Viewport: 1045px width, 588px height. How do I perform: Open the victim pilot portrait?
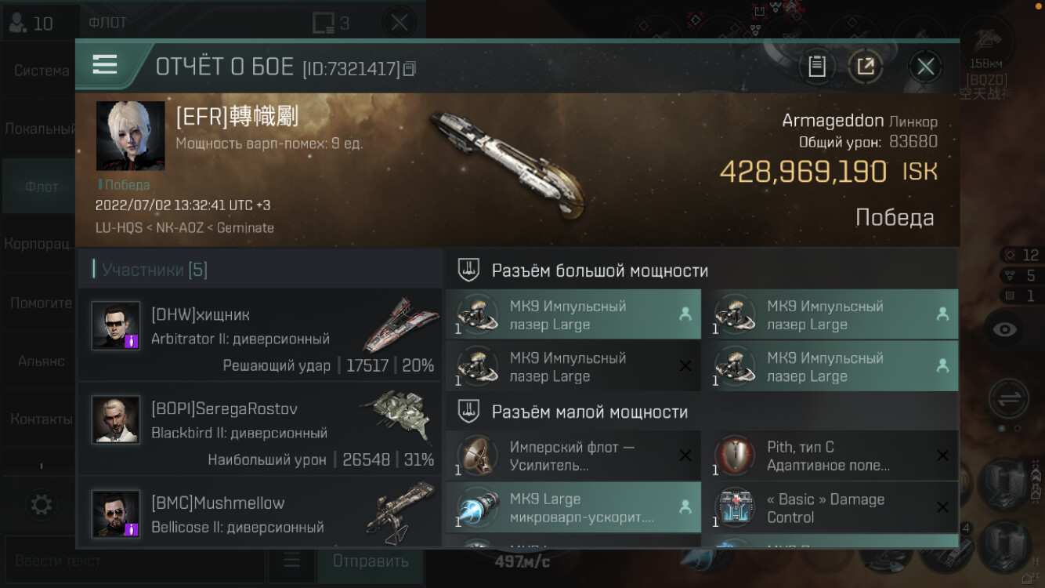click(130, 136)
